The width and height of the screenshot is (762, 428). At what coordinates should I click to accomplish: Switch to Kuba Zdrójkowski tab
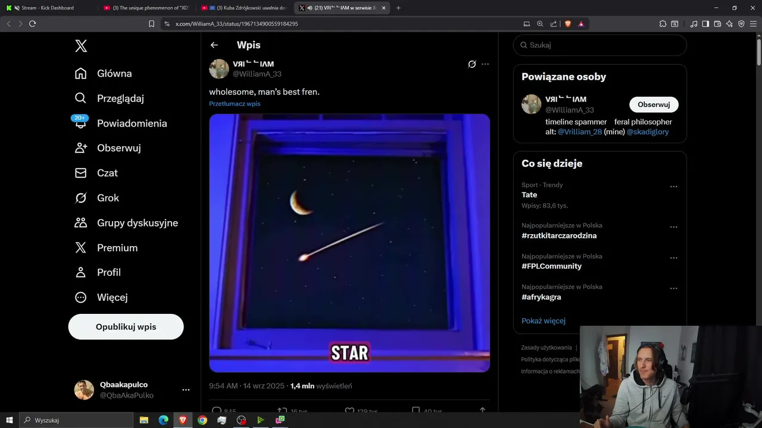pos(244,8)
